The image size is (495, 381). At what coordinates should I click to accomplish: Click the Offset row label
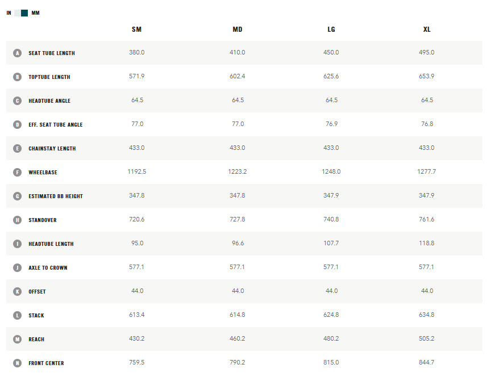tap(38, 291)
